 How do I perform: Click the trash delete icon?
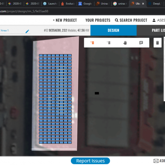(158, 43)
